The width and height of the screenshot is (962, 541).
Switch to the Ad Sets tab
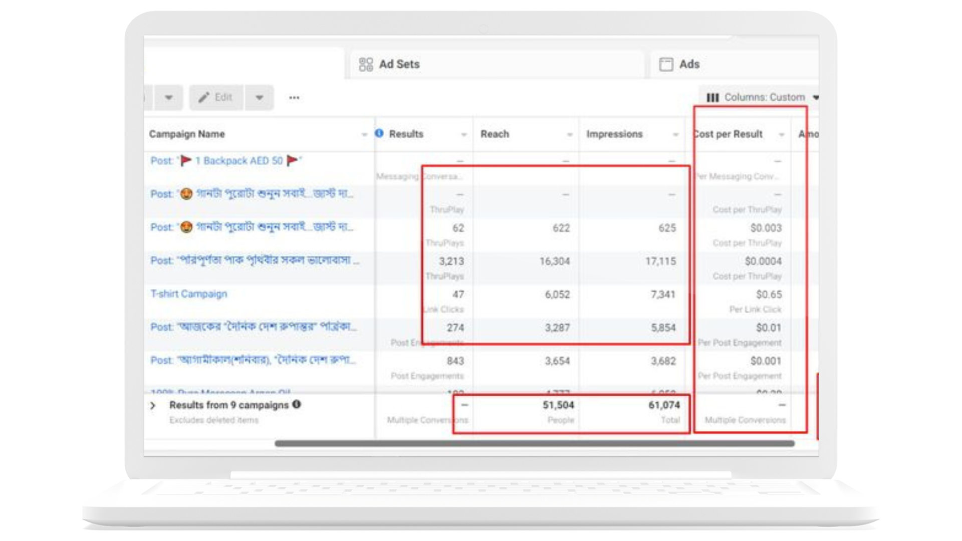click(399, 64)
